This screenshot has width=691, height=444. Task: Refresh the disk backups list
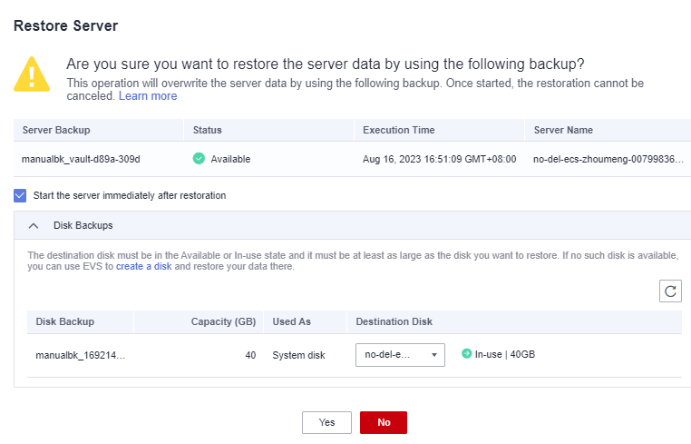[670, 291]
